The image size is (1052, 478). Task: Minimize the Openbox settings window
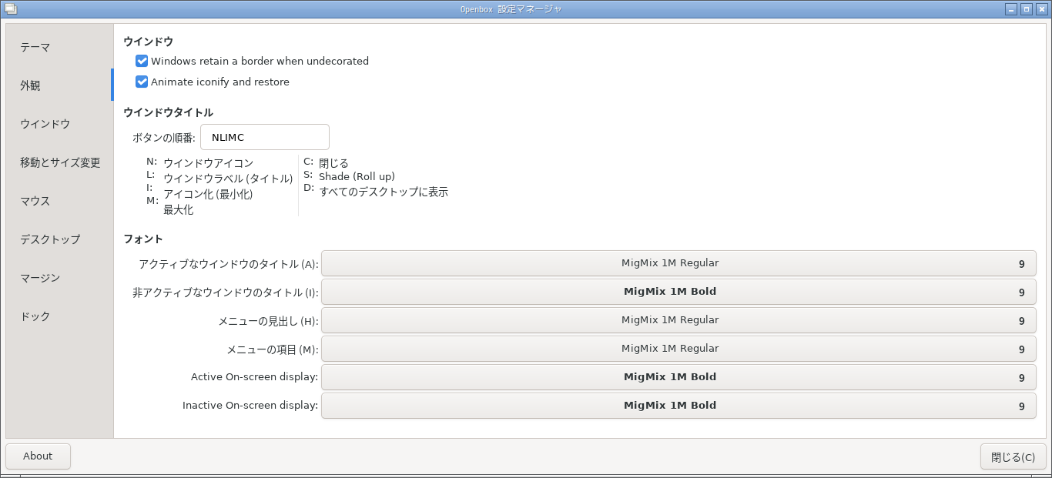[1011, 9]
